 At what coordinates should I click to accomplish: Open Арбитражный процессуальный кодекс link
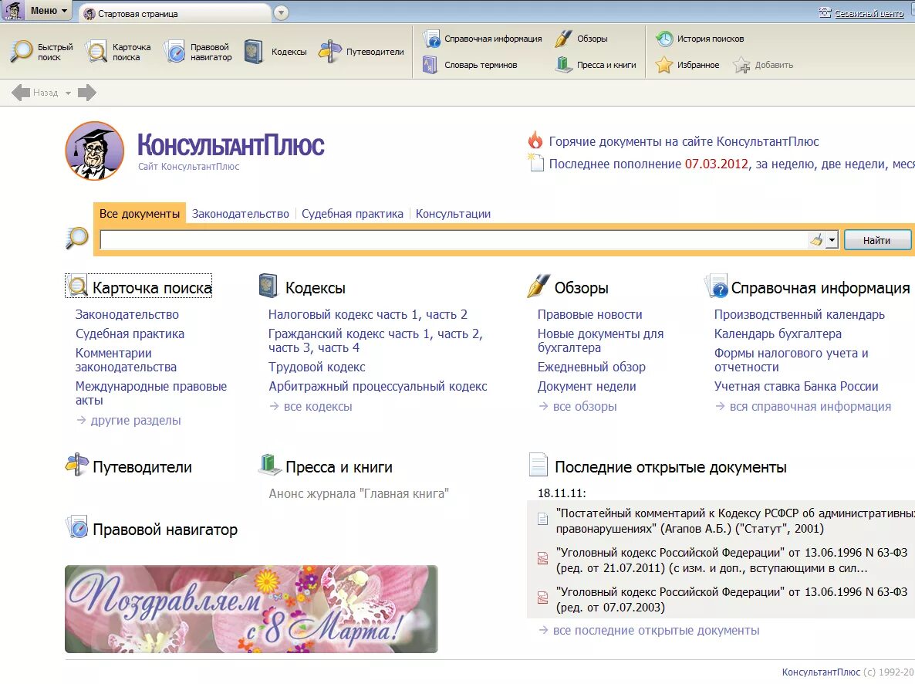click(377, 386)
